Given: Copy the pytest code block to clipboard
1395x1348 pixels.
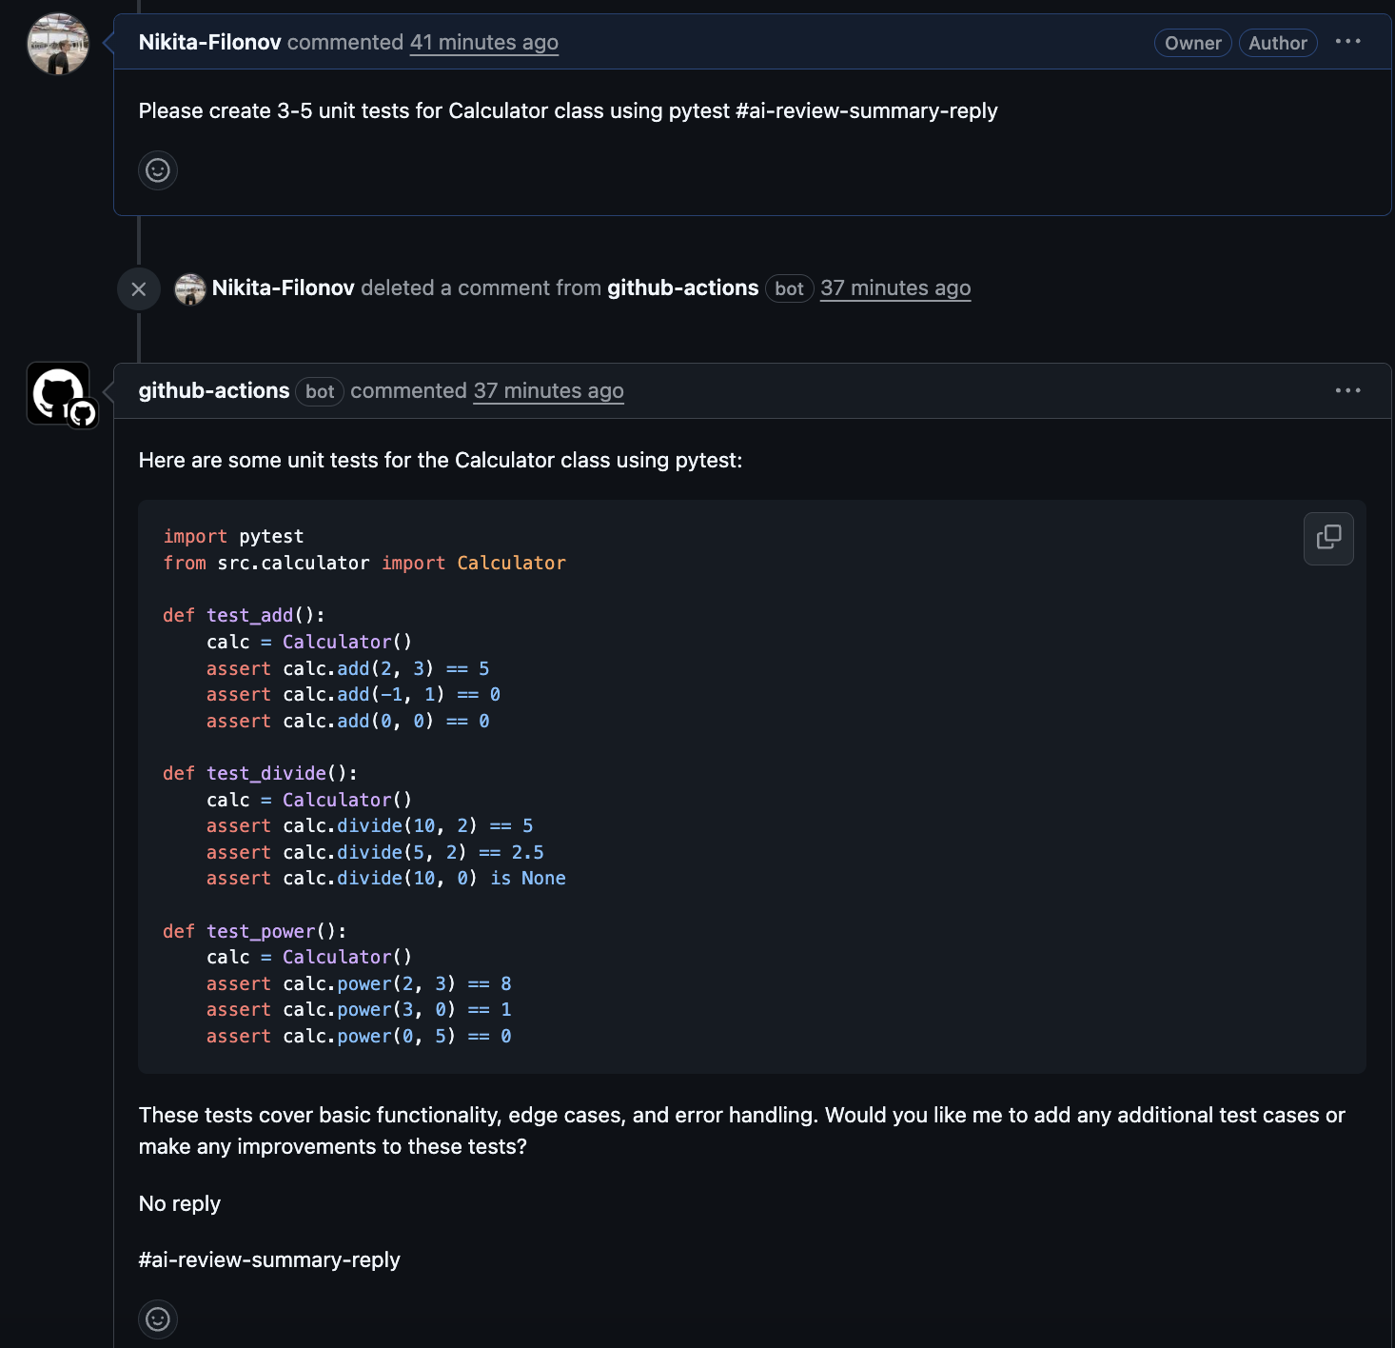Looking at the screenshot, I should [x=1328, y=539].
